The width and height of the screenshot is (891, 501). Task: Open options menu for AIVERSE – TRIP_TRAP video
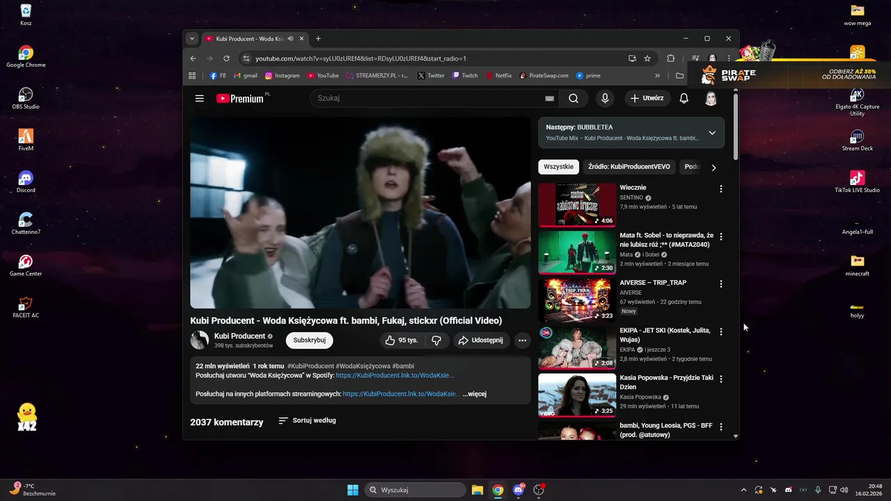[x=720, y=284]
